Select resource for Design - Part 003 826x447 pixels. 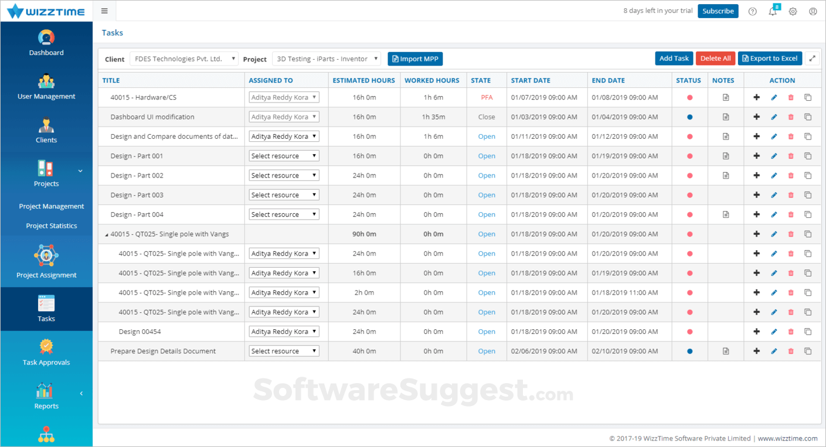click(284, 195)
